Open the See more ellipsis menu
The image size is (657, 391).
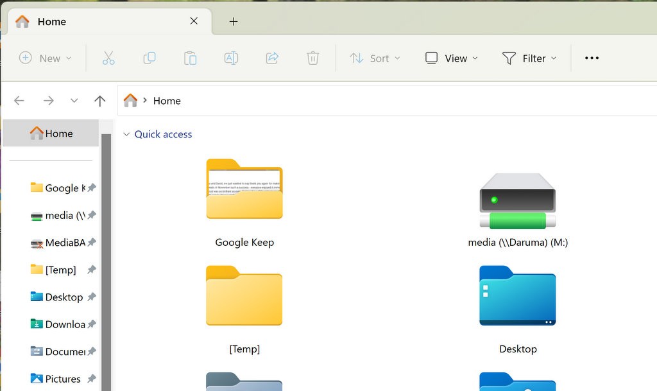coord(591,58)
